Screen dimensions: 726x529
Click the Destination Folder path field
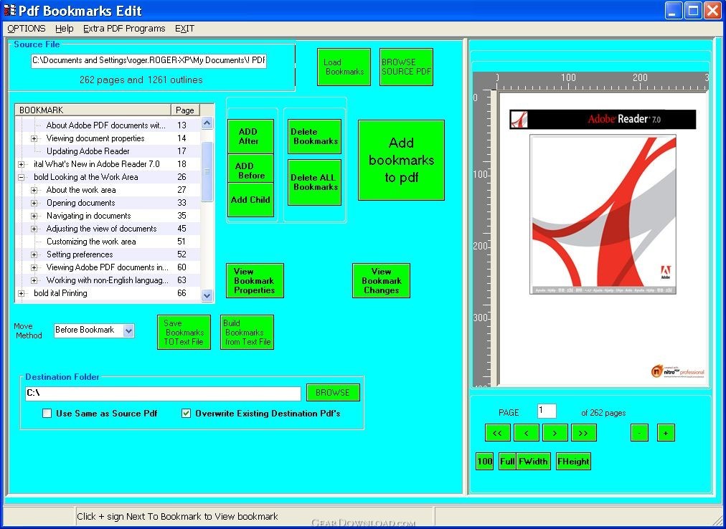163,393
